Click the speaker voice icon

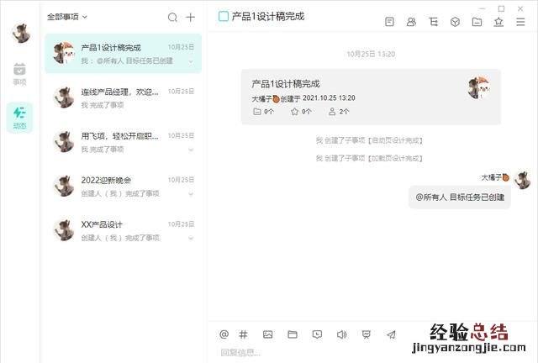coord(341,334)
